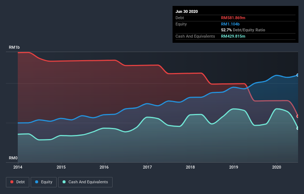Click the 2016 axis label
The height and width of the screenshot is (194, 304).
(104, 167)
